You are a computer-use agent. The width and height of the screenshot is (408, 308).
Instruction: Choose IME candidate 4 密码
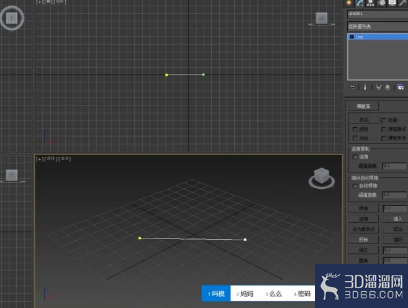(x=302, y=294)
